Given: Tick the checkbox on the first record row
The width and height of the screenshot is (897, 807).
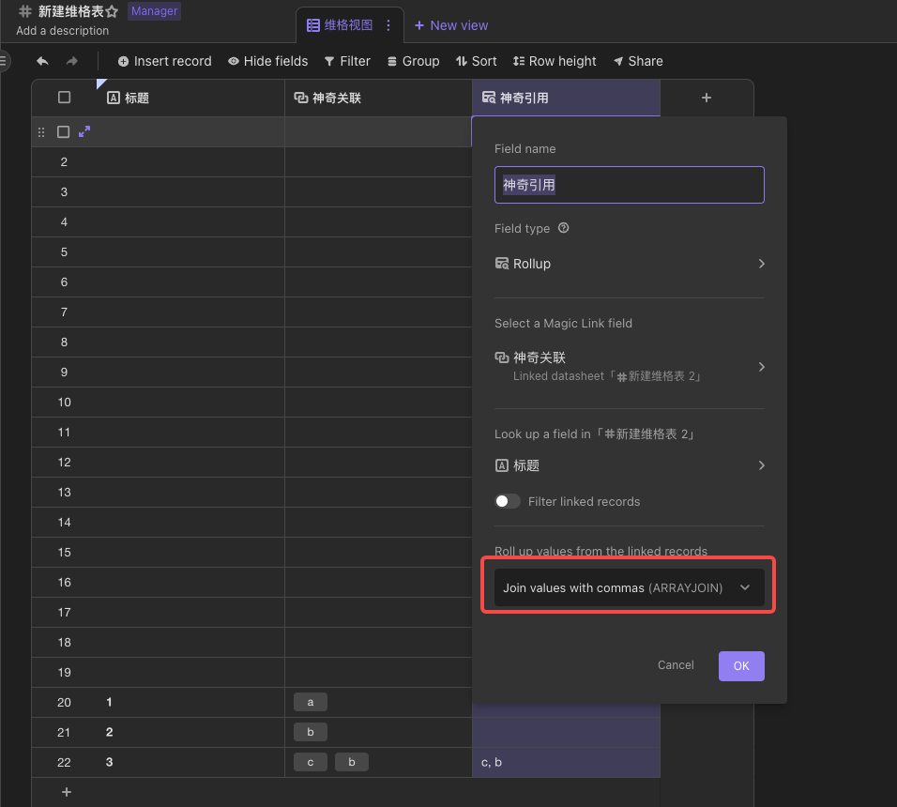Looking at the screenshot, I should (x=63, y=131).
